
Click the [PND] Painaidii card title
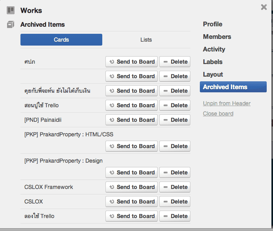pos(43,120)
